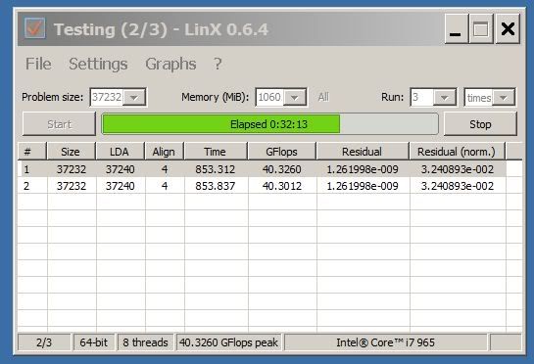The height and width of the screenshot is (364, 534).
Task: Select test result row 1
Action: (x=262, y=169)
